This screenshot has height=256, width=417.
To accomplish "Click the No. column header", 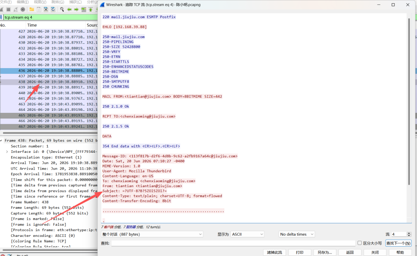I will (x=13, y=25).
